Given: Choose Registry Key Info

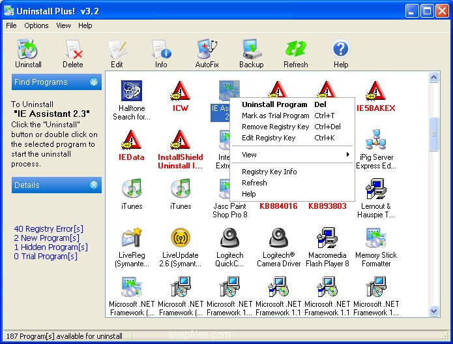Looking at the screenshot, I should click(x=292, y=172).
